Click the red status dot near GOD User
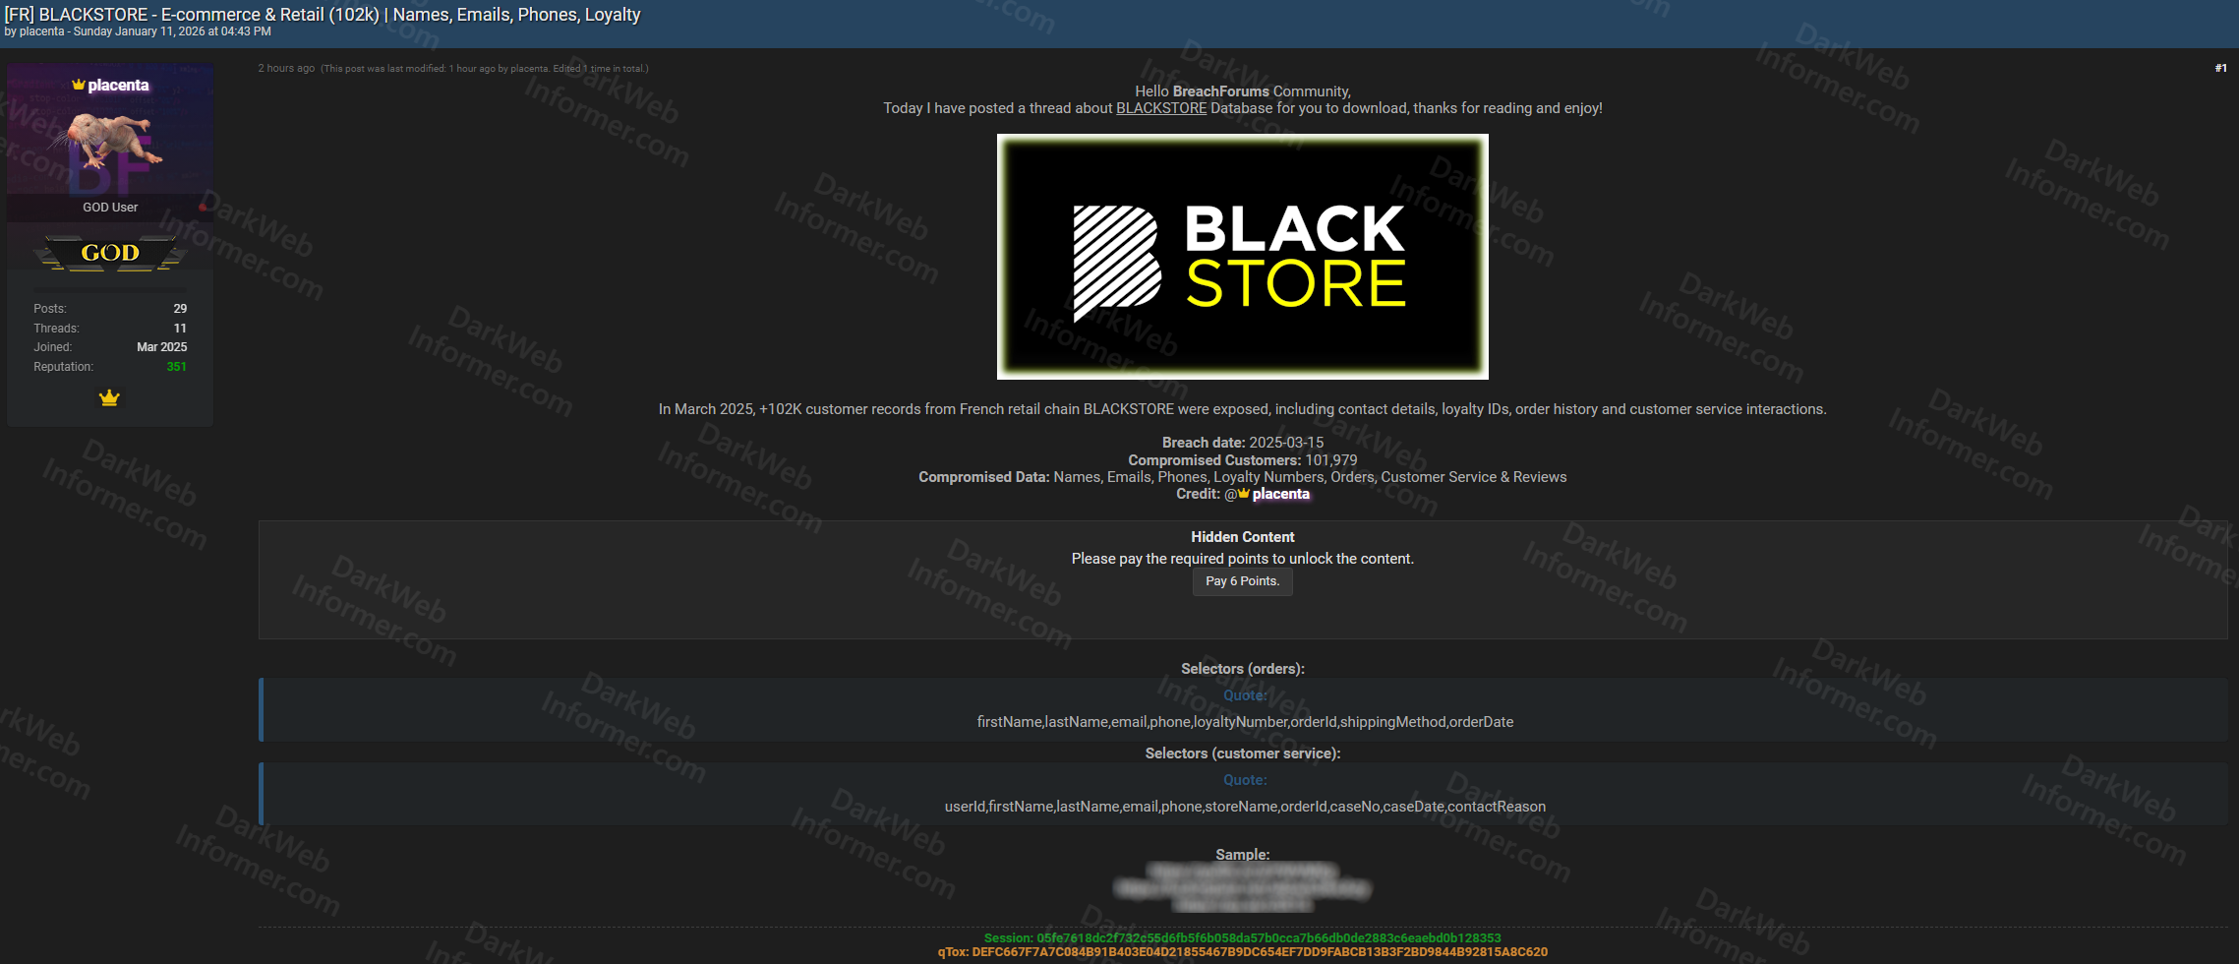The image size is (2239, 964). click(203, 208)
